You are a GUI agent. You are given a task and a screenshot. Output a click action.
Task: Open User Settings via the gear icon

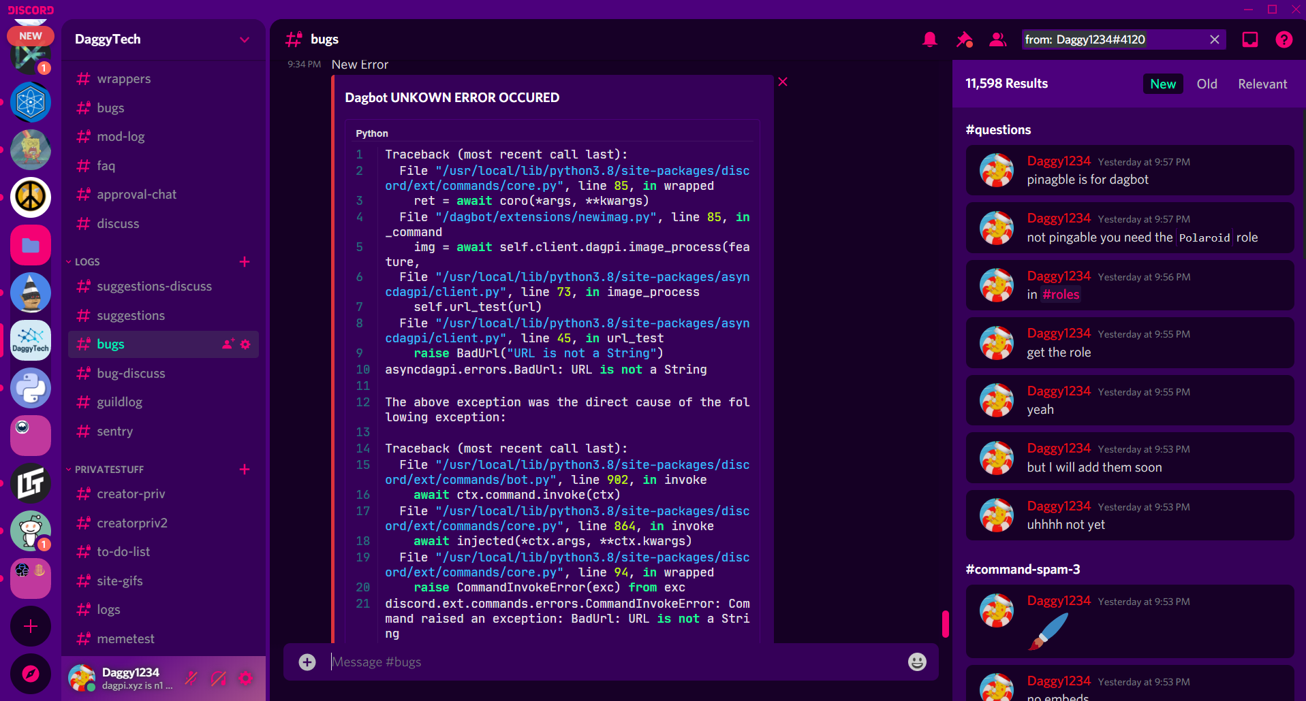(x=245, y=679)
